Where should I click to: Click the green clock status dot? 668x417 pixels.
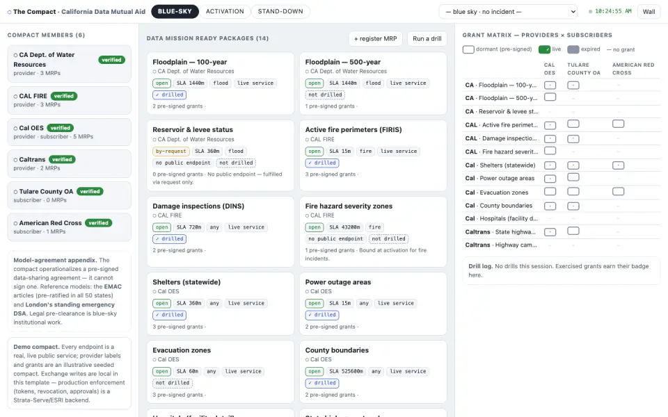point(591,12)
